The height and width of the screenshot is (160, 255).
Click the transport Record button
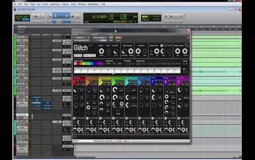pos(181,16)
